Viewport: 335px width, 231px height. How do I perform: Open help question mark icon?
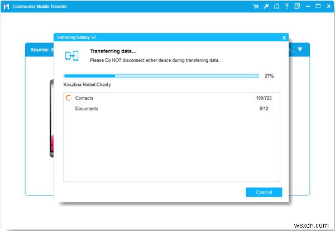(x=287, y=6)
